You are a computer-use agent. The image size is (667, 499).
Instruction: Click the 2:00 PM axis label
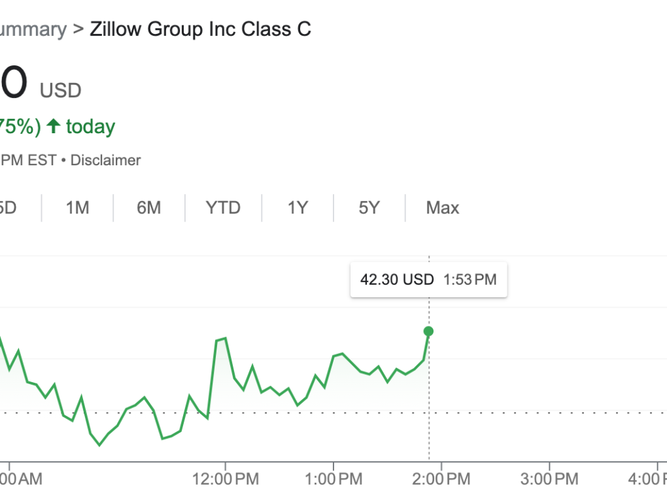(441, 479)
